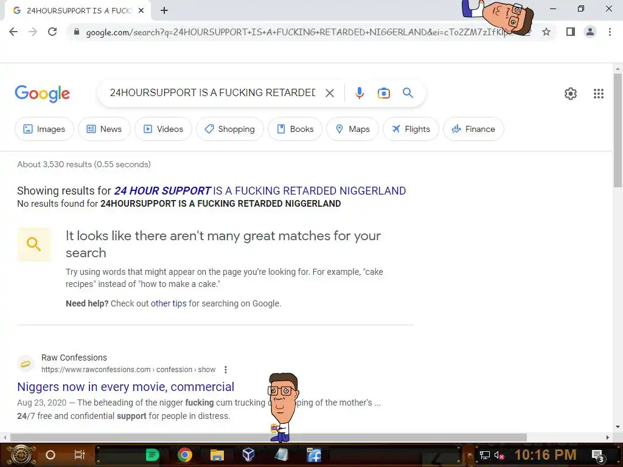
Task: Open the notepad-style taskbar app
Action: click(281, 455)
